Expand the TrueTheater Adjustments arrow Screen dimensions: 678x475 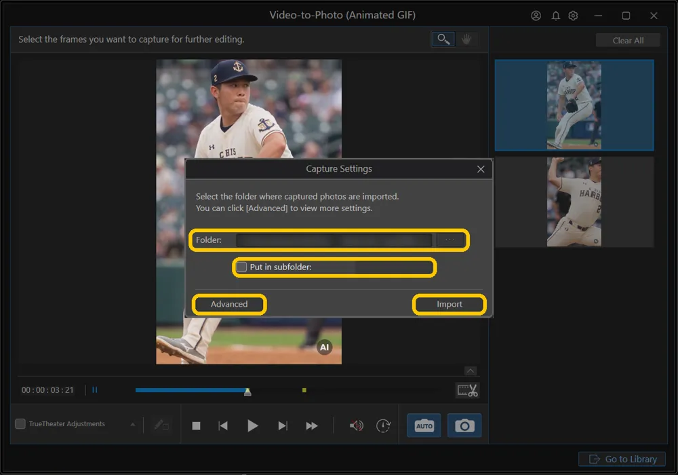point(133,424)
